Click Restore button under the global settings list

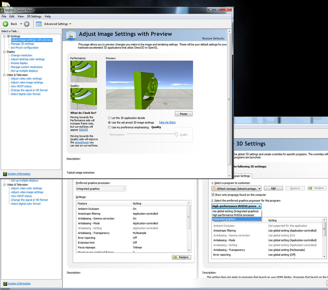tap(181, 257)
